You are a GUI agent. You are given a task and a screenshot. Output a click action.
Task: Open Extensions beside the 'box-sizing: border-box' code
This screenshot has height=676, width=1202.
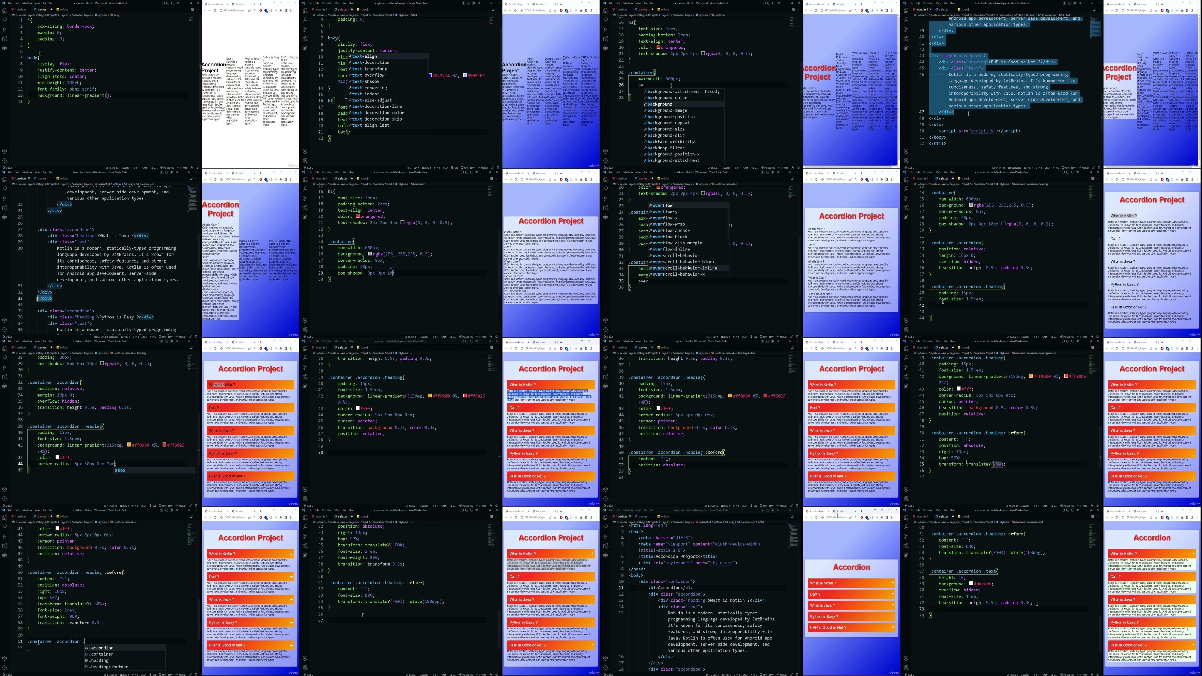point(5,39)
